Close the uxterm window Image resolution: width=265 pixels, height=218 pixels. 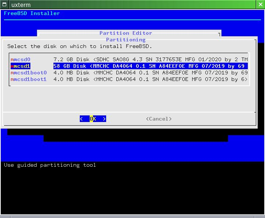(x=261, y=4)
